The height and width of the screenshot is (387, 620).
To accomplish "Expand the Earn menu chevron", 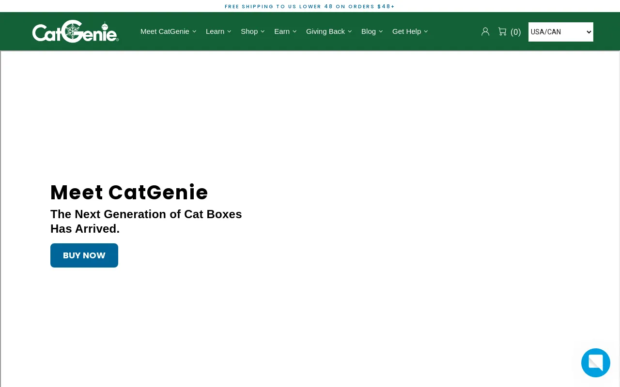I will 294,31.
